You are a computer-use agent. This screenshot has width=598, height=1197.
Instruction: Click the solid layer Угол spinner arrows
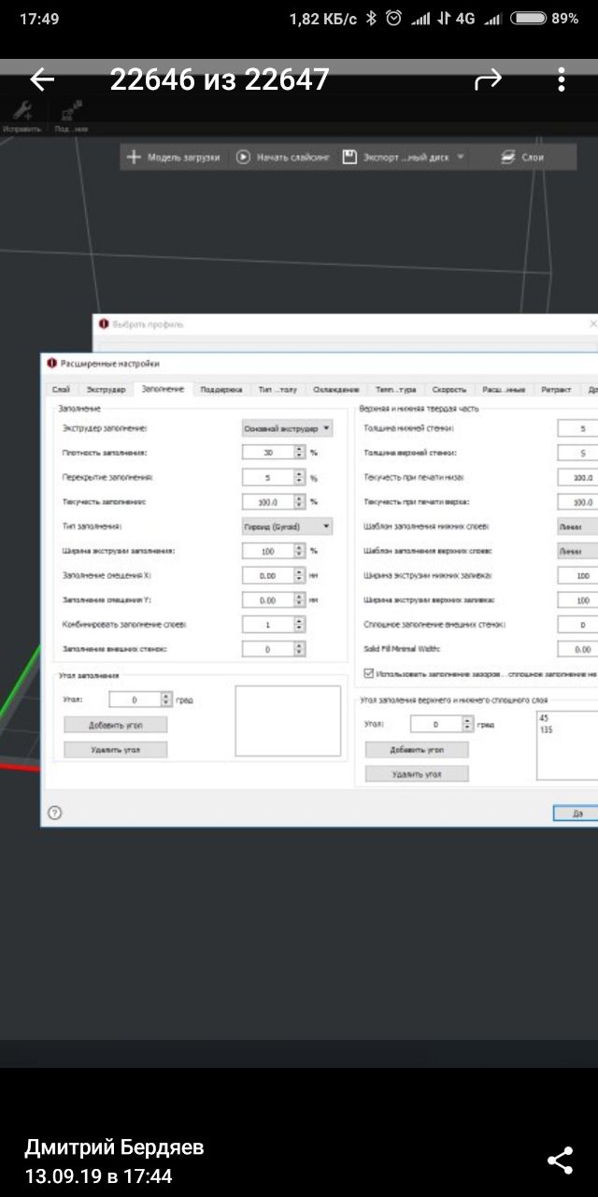(467, 724)
